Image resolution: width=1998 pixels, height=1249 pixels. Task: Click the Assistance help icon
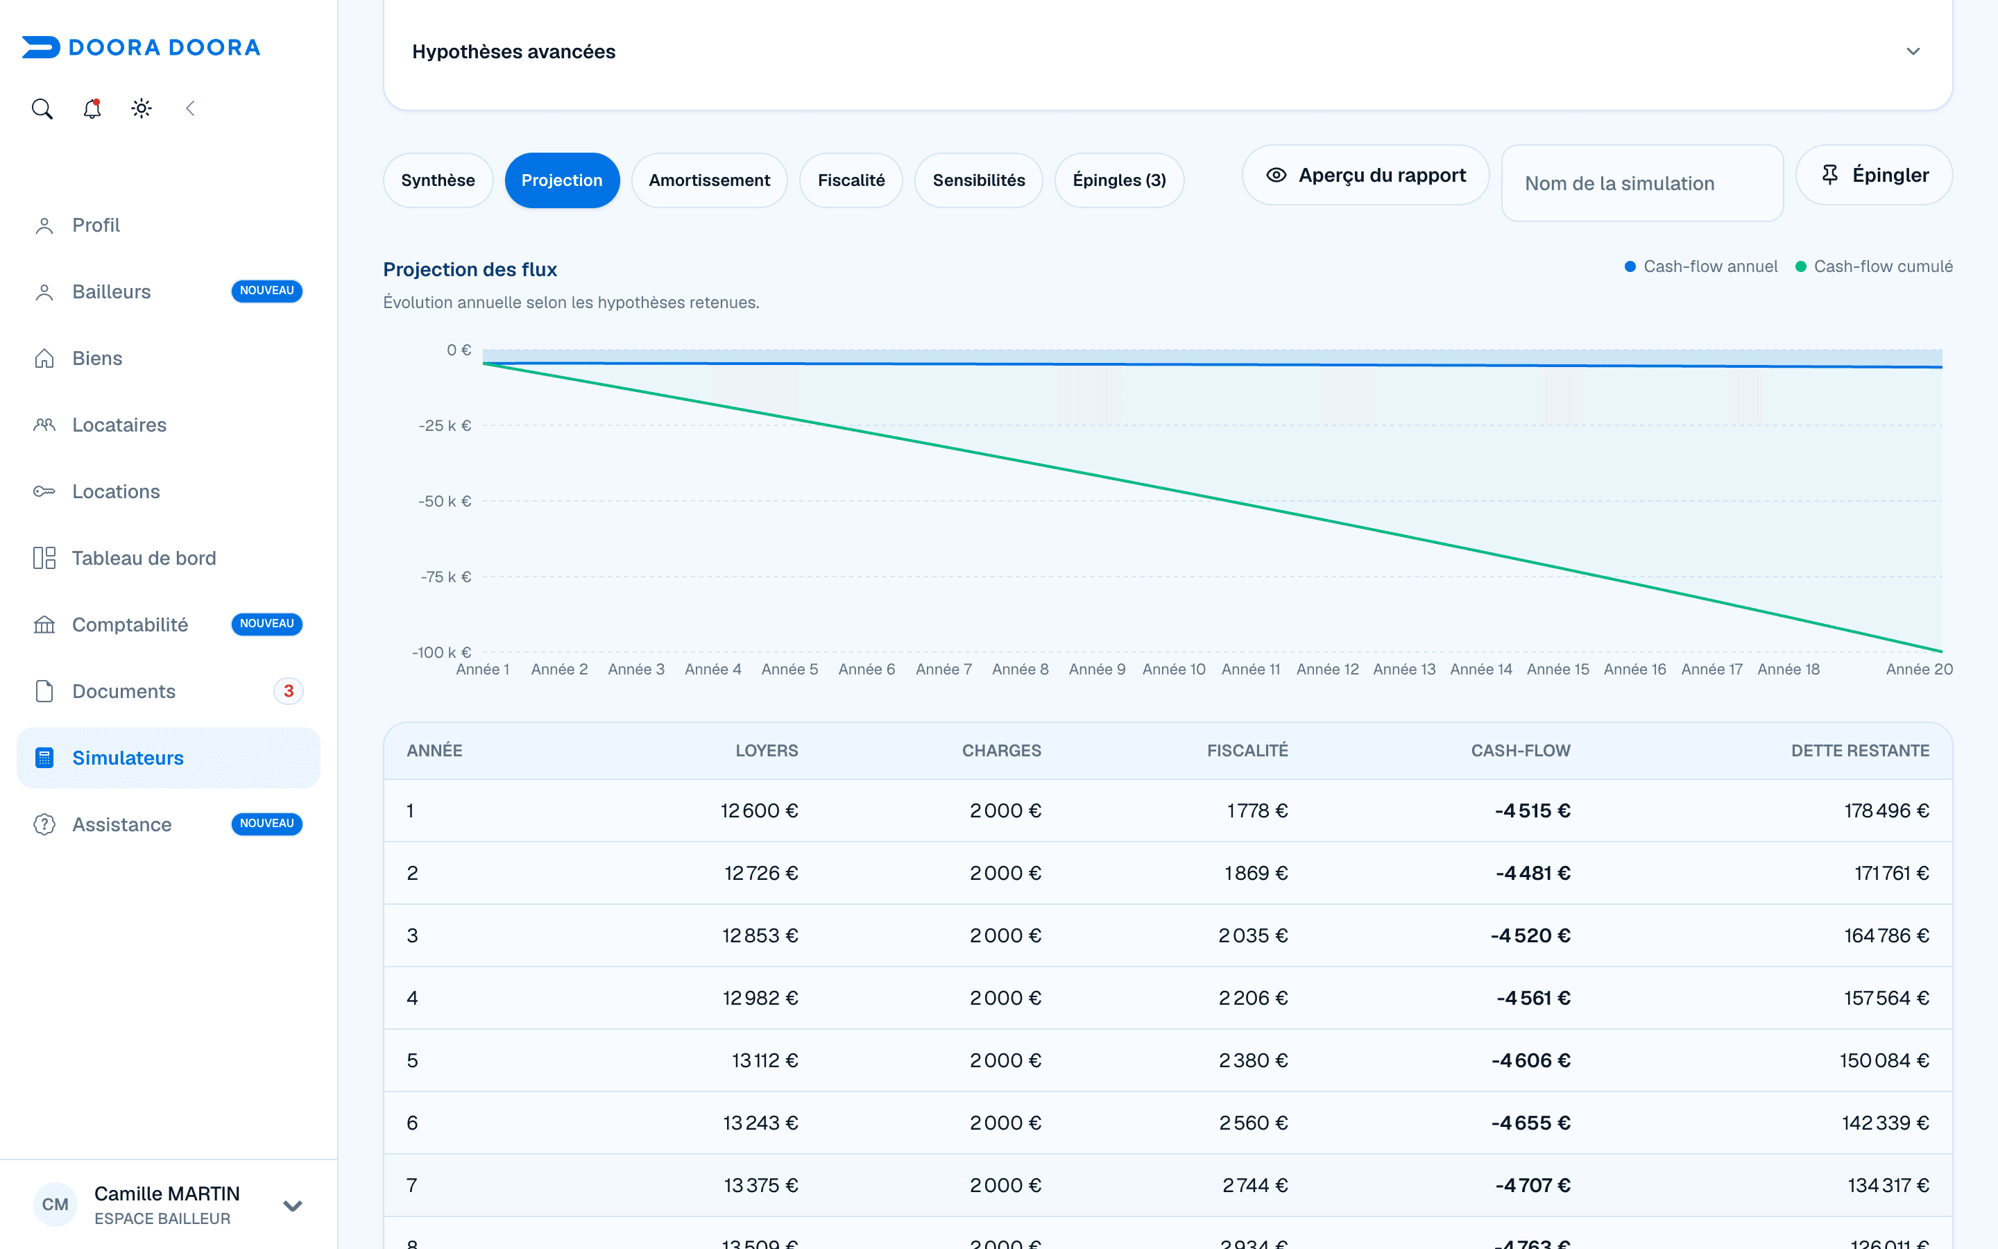click(x=44, y=824)
